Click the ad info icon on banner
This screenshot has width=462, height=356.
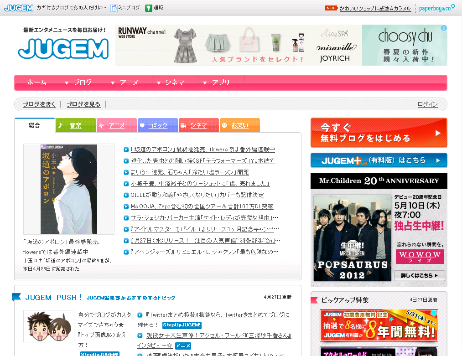pyautogui.click(x=444, y=28)
